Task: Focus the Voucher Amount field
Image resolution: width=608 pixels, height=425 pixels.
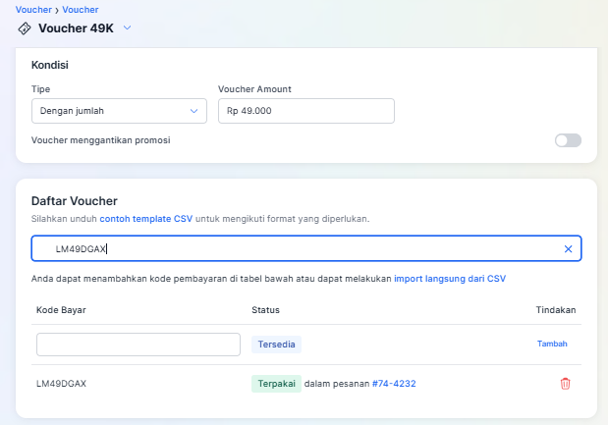Action: click(x=305, y=111)
